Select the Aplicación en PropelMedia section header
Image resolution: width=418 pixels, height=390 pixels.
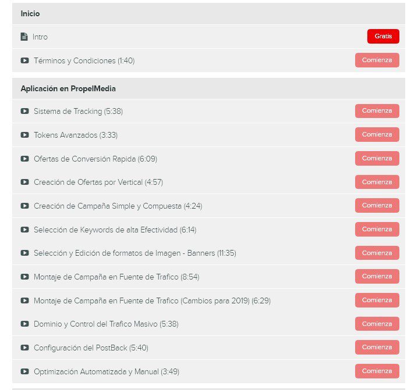208,89
